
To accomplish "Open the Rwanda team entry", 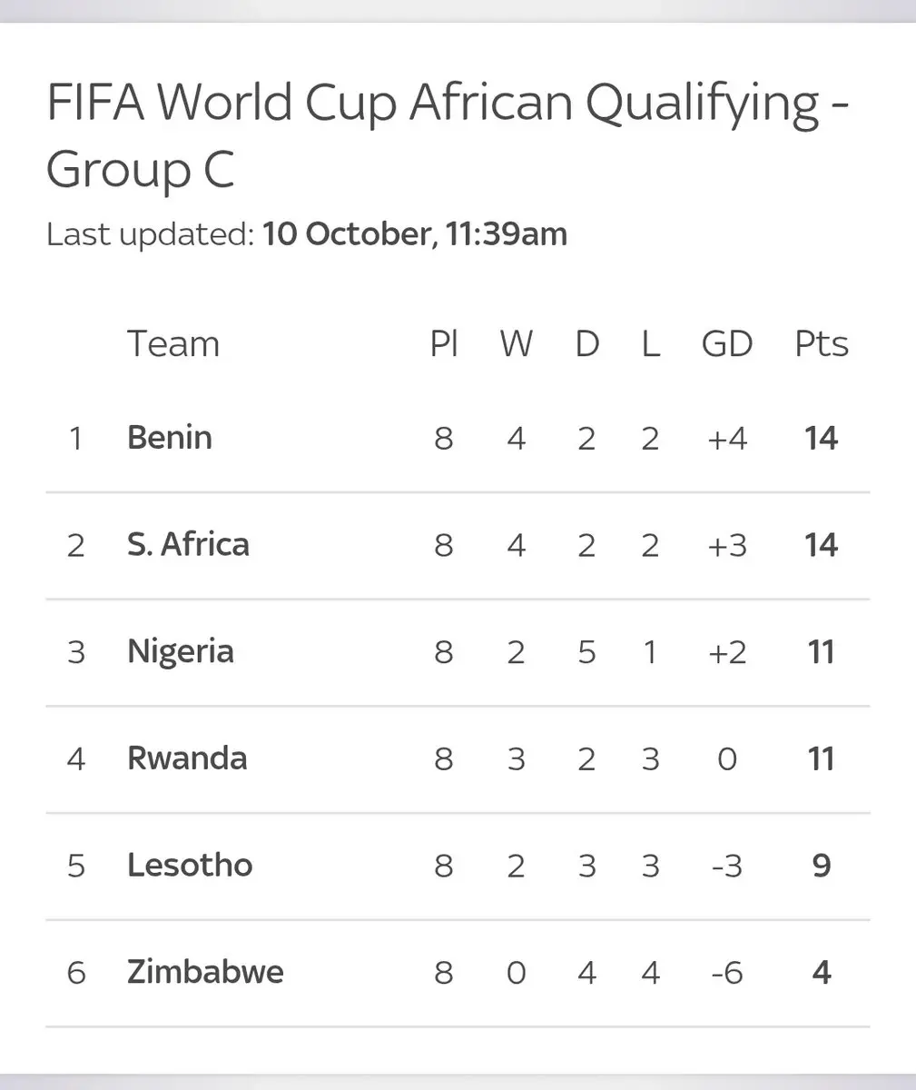I will 187,758.
